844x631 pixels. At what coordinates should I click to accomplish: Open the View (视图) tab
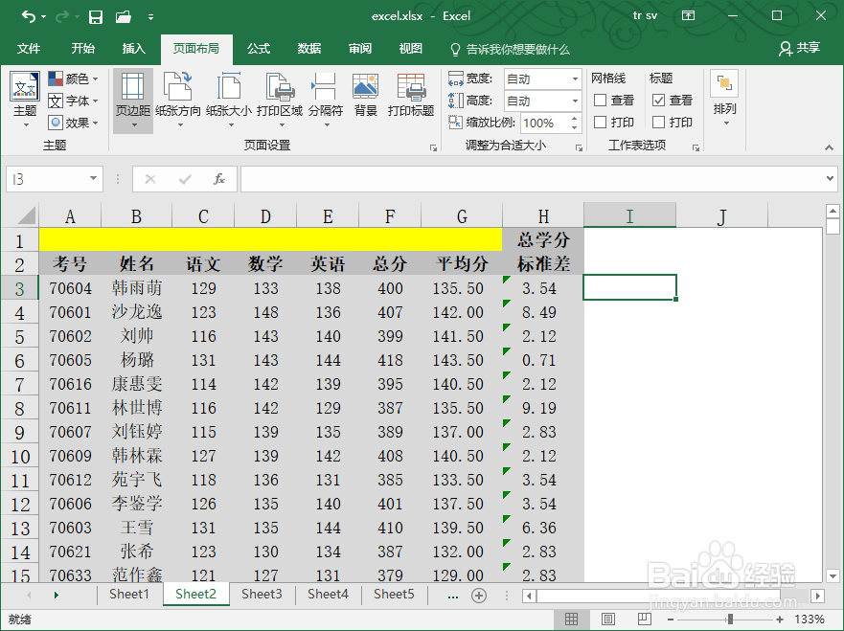[410, 49]
